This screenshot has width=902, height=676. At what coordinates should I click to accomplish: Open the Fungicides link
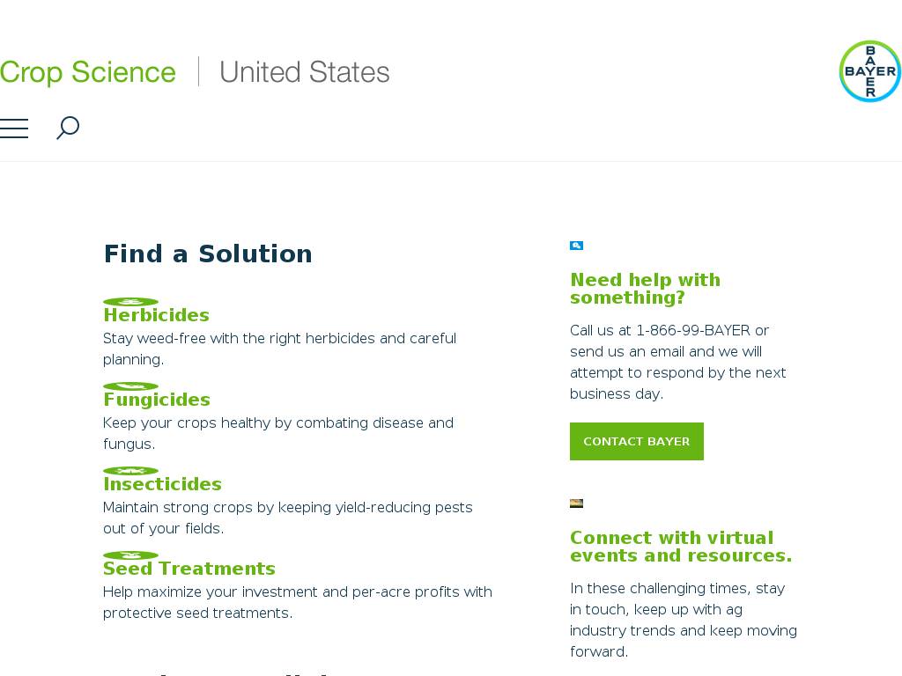pos(156,400)
